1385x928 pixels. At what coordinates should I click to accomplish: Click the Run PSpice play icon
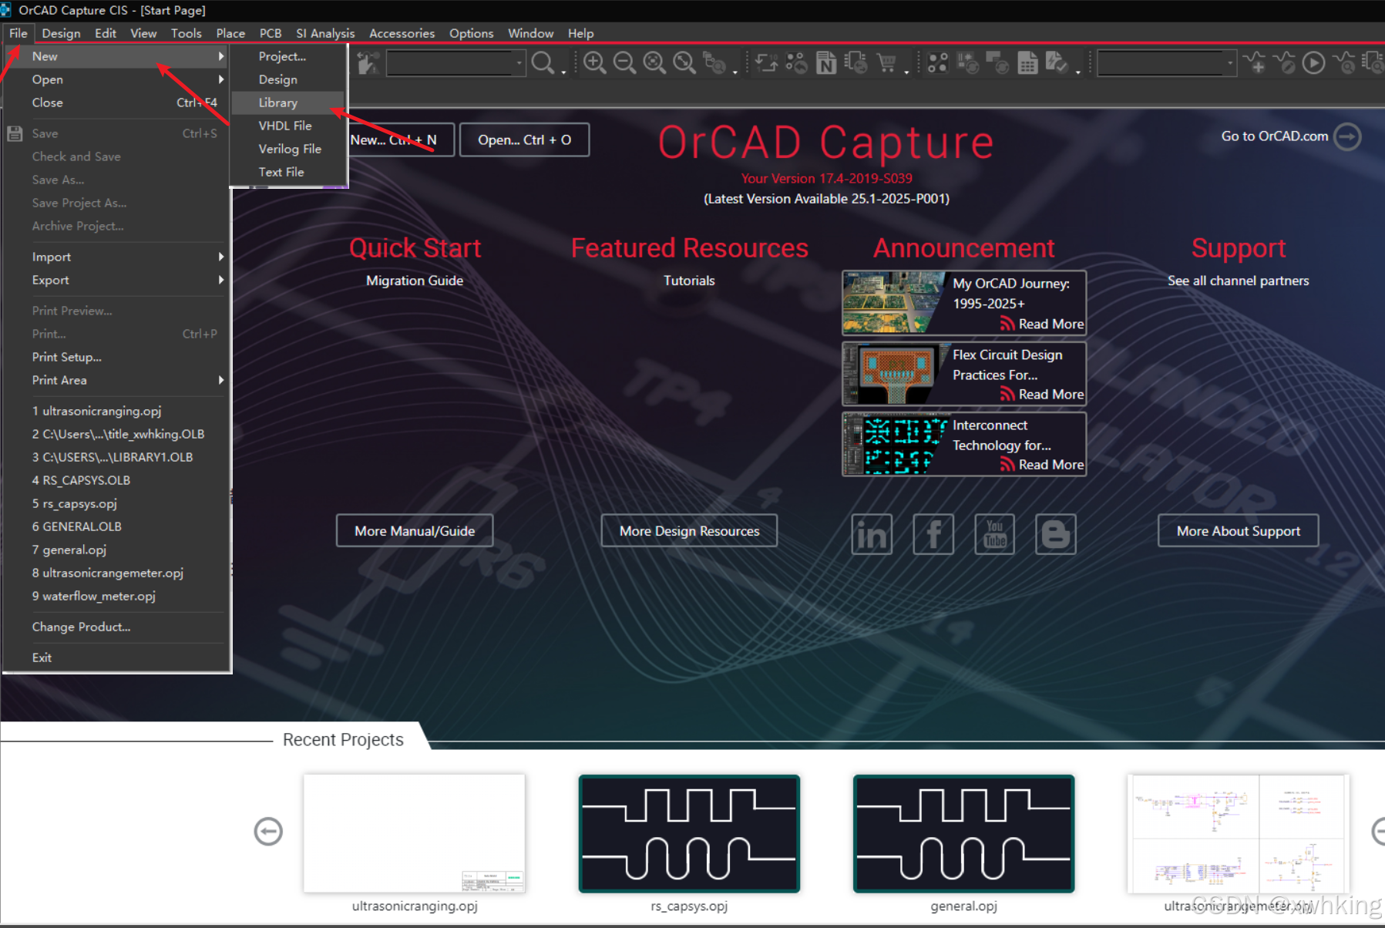point(1313,63)
